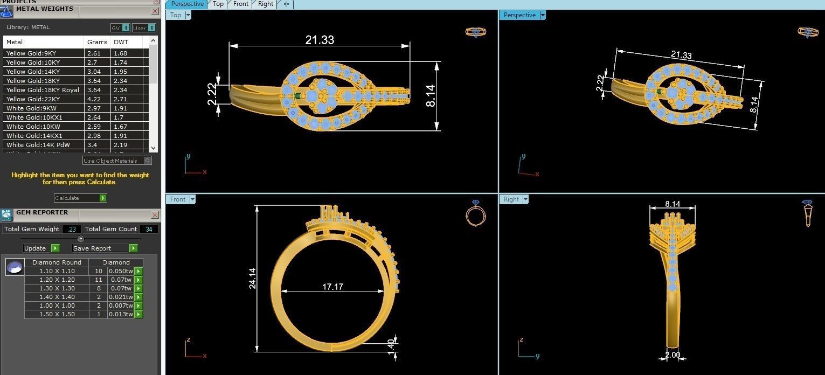Click green arrow on 1.00 X 1.00 row
Viewport: 825px width, 375px height.
[x=138, y=305]
